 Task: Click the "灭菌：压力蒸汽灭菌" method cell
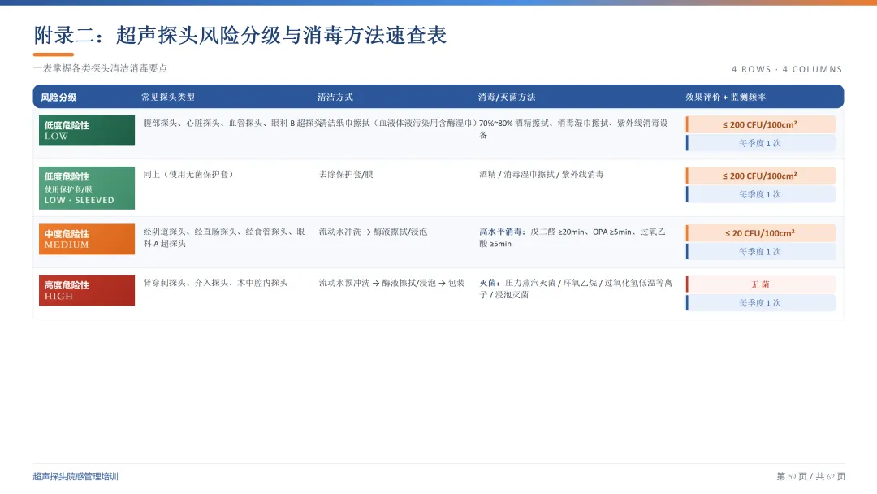[576, 288]
